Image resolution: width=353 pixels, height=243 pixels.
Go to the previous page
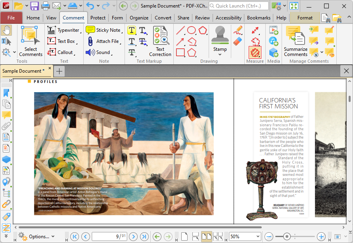click(86, 237)
